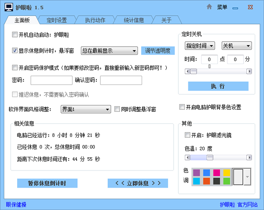Open the 总在最前显示 dropdown
The width and height of the screenshot is (264, 210).
(x=109, y=51)
